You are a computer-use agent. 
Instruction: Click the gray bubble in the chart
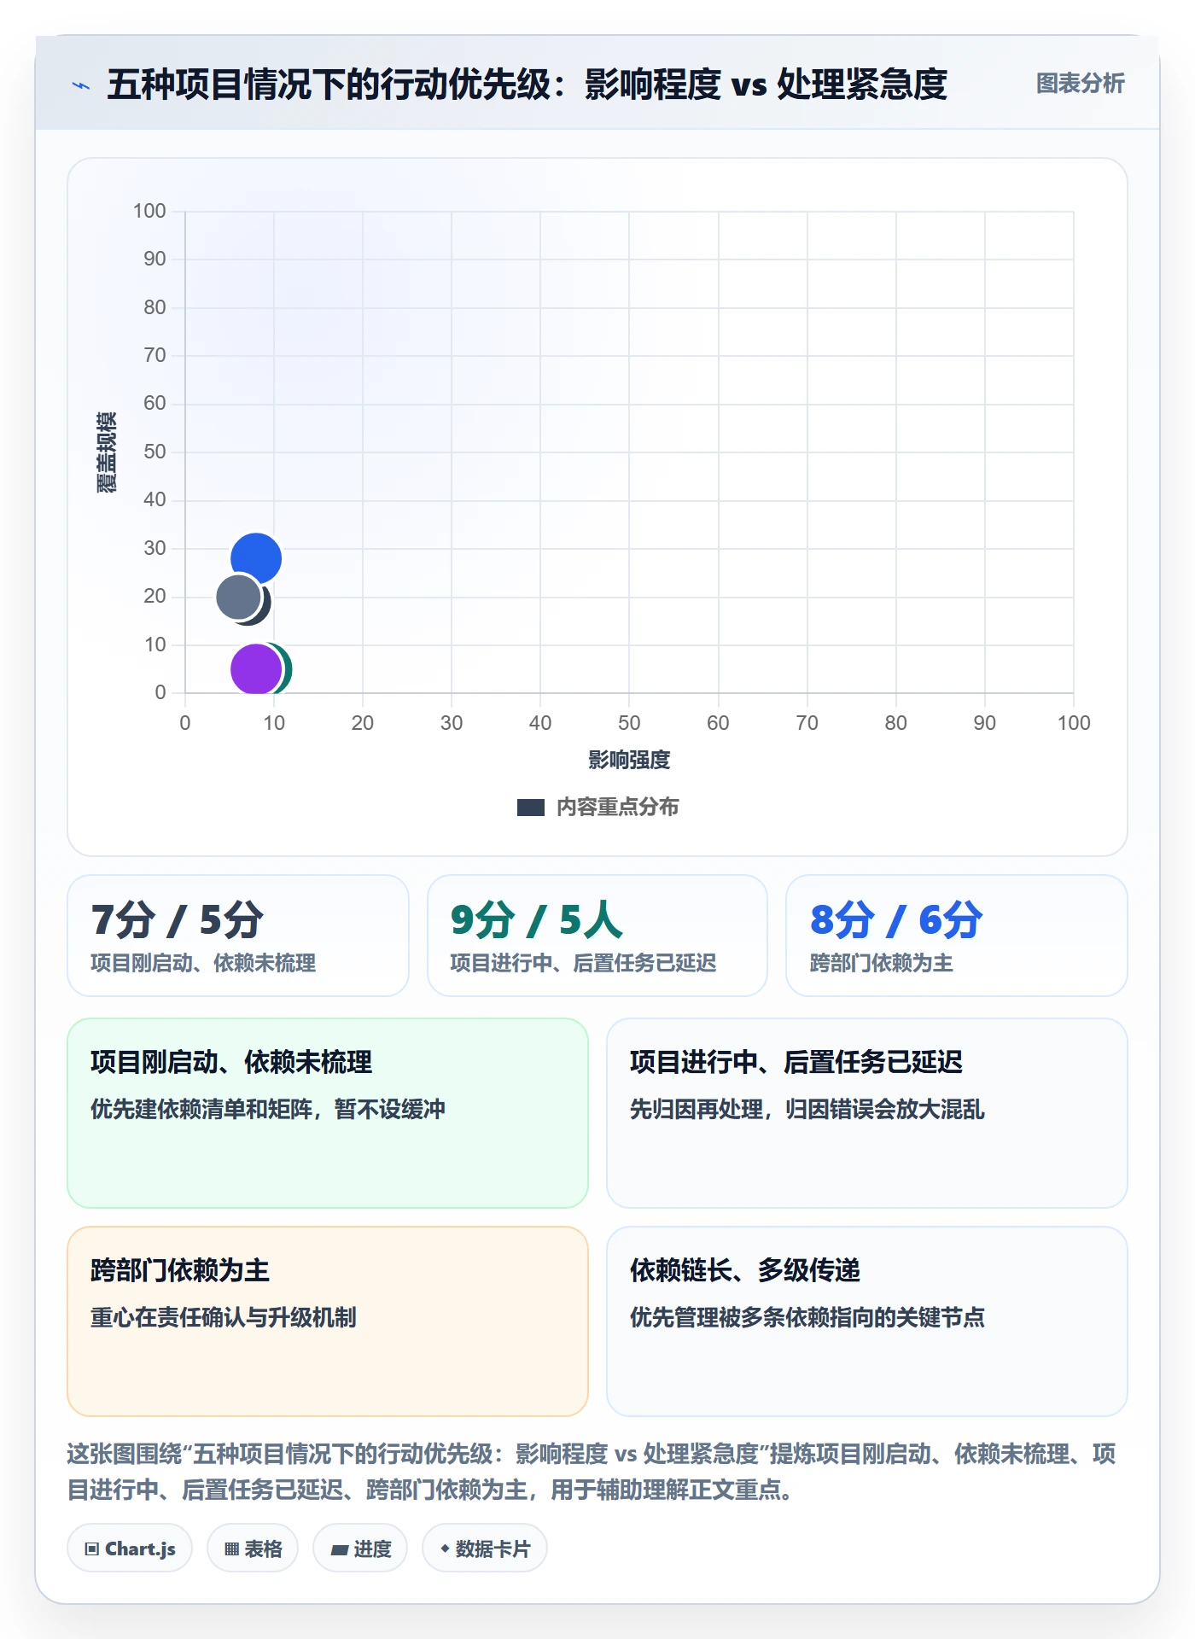coord(239,597)
